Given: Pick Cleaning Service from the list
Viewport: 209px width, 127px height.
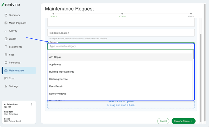Looking at the screenshot, I should point(58,79).
